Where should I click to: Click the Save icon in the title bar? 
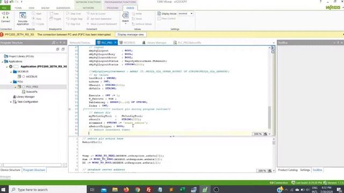click(x=6, y=2)
